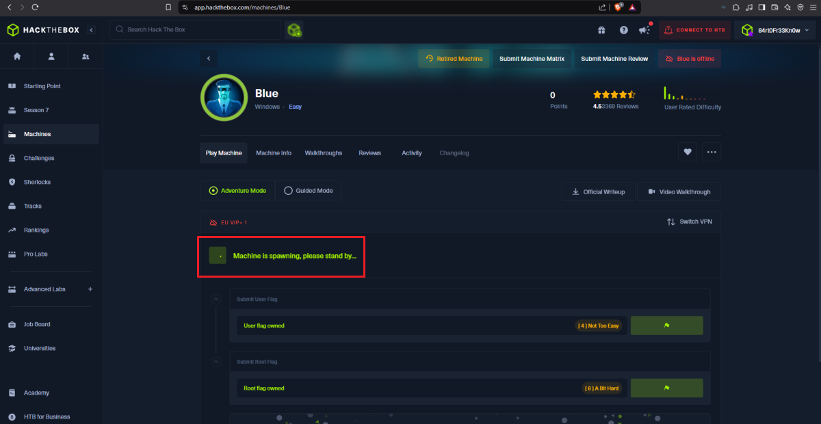
Task: Switch to the Play Machine tab
Action: coord(224,153)
